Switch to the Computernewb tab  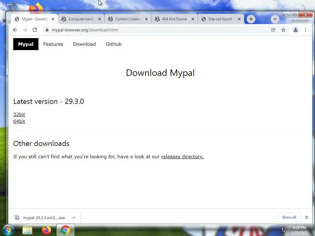(x=81, y=19)
